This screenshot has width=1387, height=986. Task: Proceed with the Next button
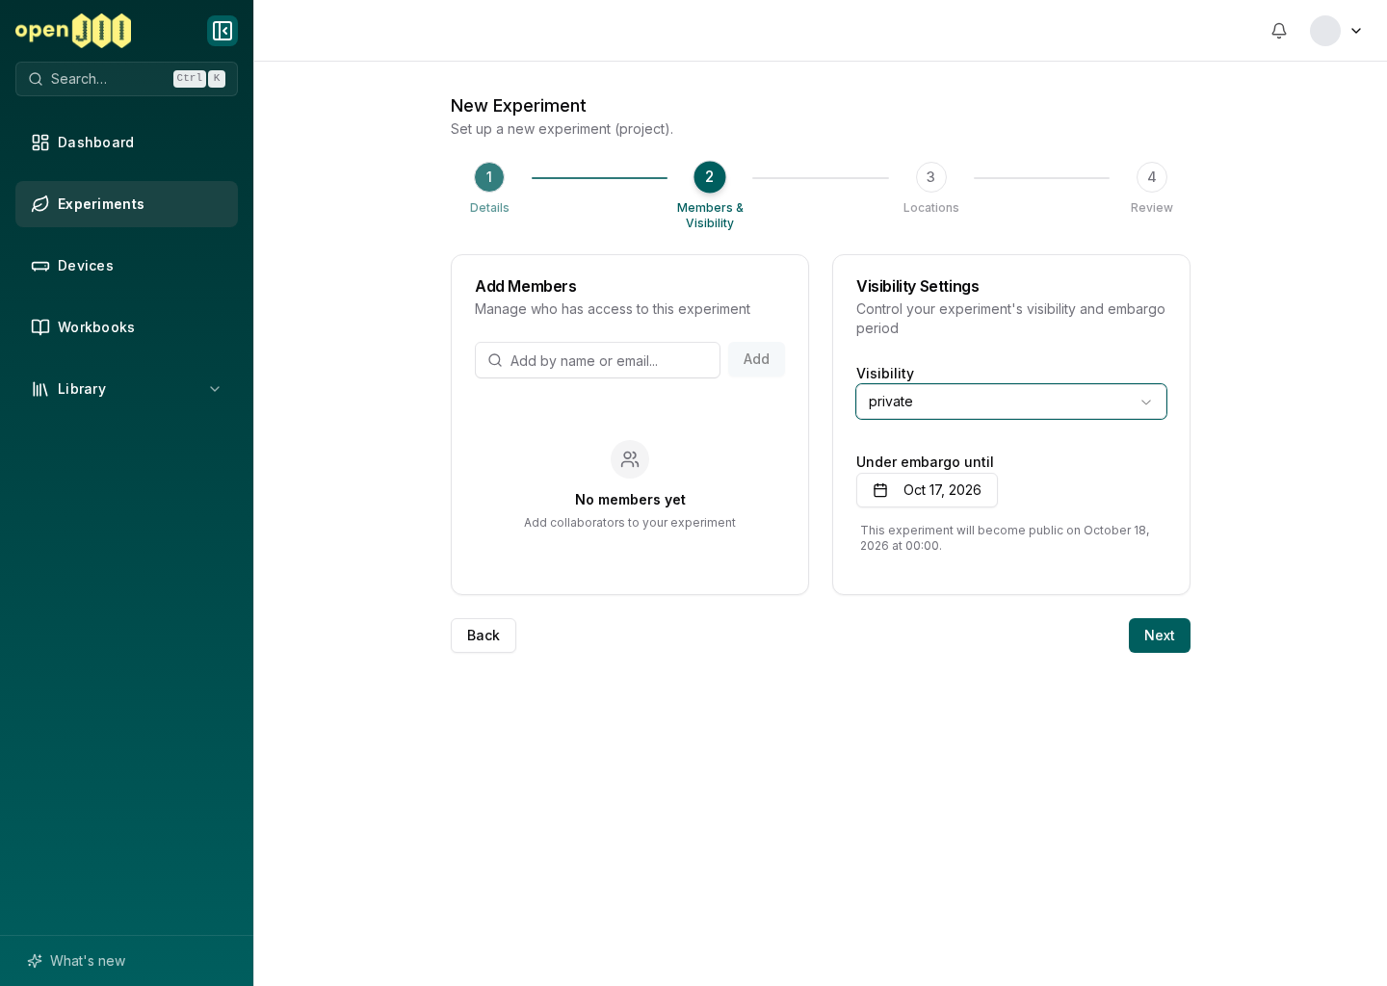1160,636
